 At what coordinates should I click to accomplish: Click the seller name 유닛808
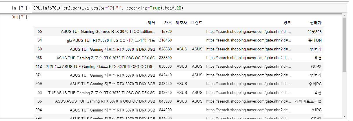click(315, 31)
